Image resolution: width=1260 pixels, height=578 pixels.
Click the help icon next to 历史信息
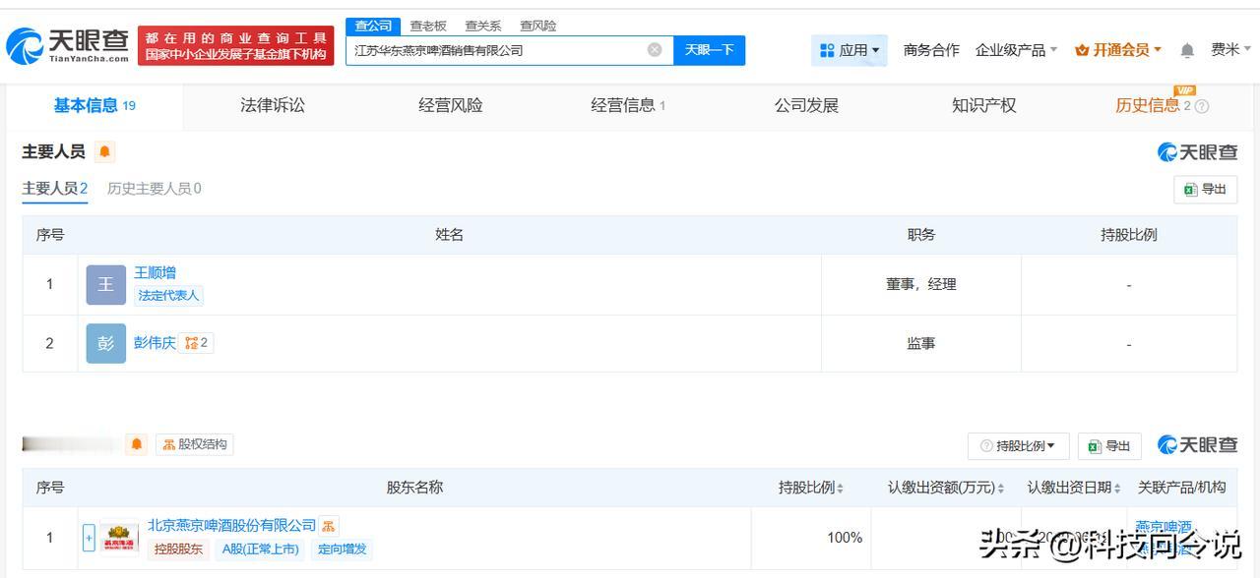coord(1202,106)
